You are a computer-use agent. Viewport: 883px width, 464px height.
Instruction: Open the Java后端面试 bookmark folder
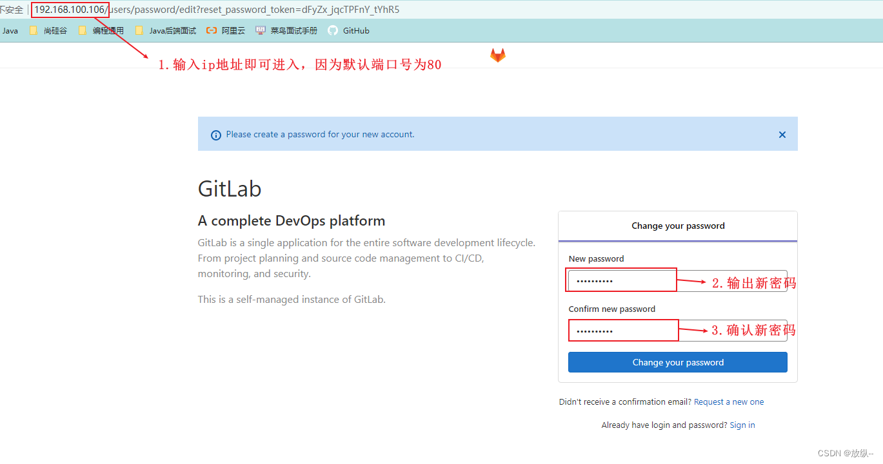(x=166, y=30)
